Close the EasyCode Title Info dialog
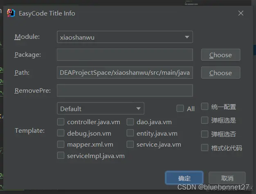The image size is (256, 194). tap(240, 13)
